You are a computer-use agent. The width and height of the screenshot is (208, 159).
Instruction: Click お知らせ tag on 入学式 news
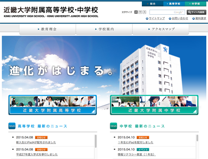tap(41, 150)
